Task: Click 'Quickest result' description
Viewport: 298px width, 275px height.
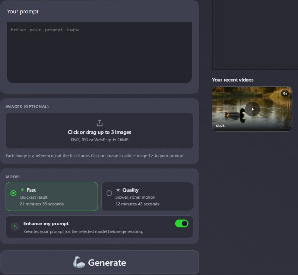Action: [34, 197]
